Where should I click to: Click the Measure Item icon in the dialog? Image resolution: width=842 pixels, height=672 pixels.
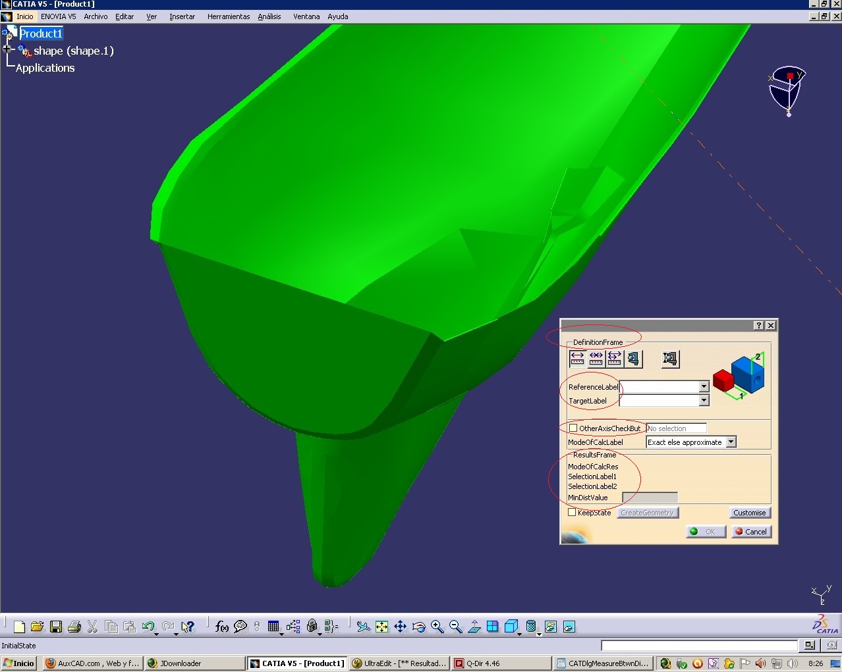633,358
